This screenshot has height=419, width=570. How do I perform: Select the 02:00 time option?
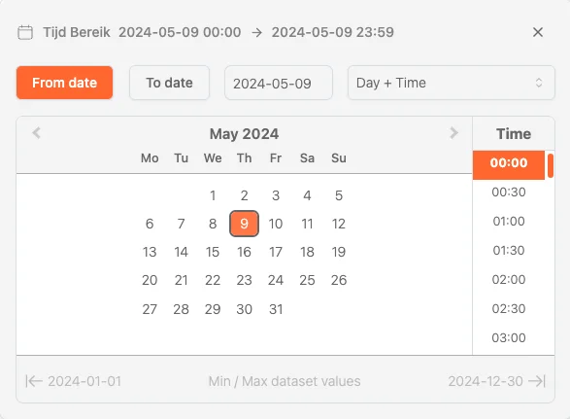(x=509, y=279)
